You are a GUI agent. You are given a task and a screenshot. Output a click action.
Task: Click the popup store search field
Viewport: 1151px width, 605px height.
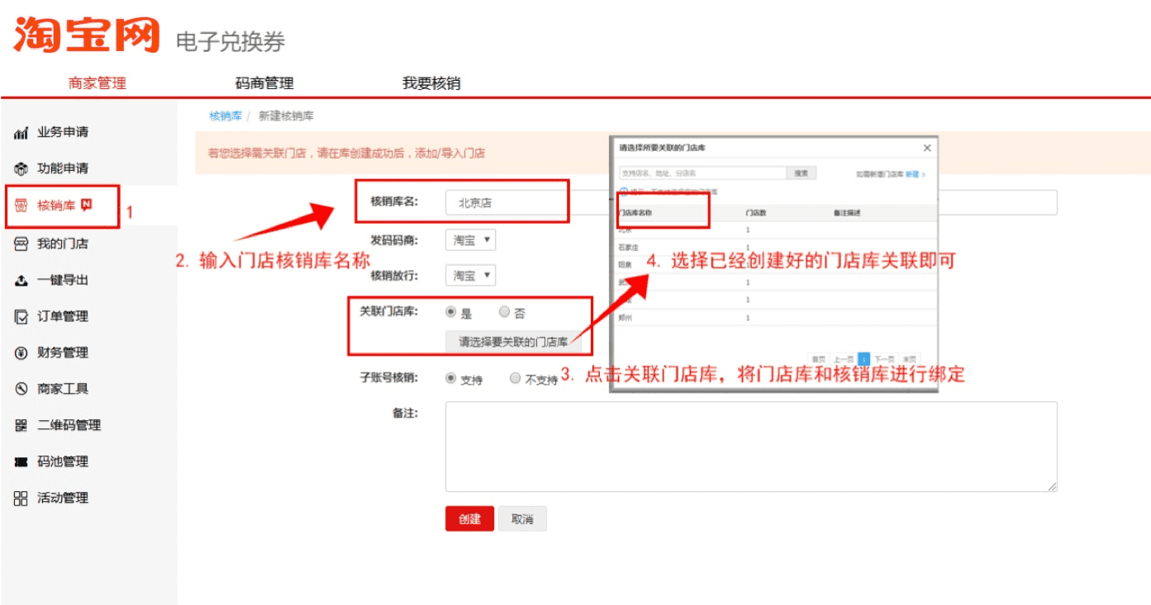point(702,173)
